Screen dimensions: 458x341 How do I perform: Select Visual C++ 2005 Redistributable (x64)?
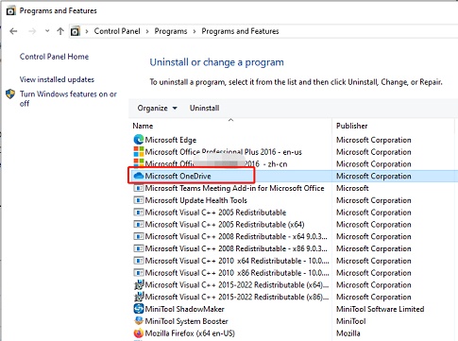pyautogui.click(x=225, y=225)
